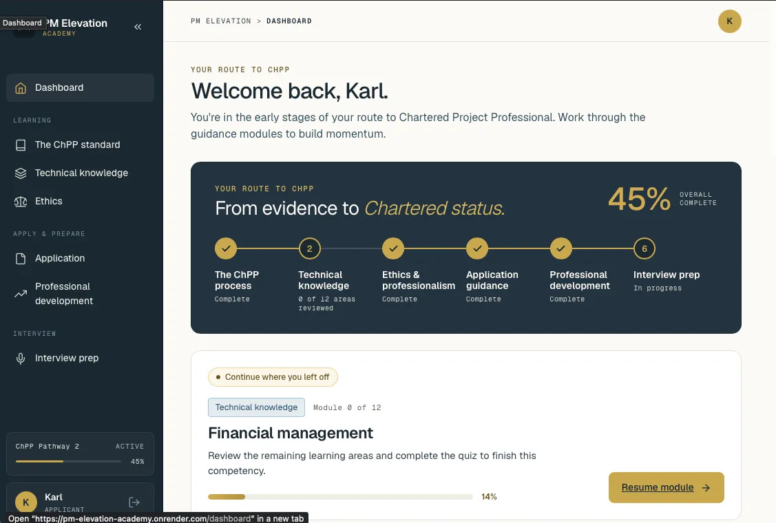Open Dashboard in the sidebar menu
The image size is (776, 523).
click(x=80, y=87)
